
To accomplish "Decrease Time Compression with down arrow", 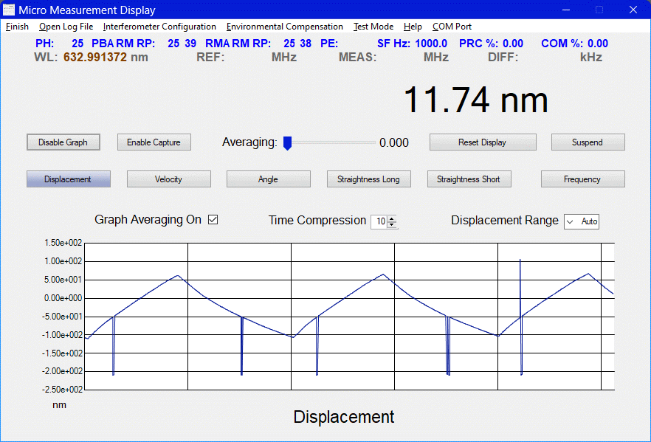I will (392, 224).
